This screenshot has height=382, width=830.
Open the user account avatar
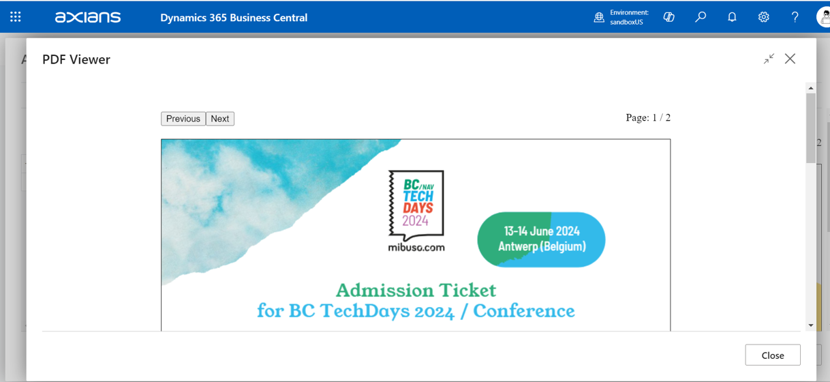824,17
